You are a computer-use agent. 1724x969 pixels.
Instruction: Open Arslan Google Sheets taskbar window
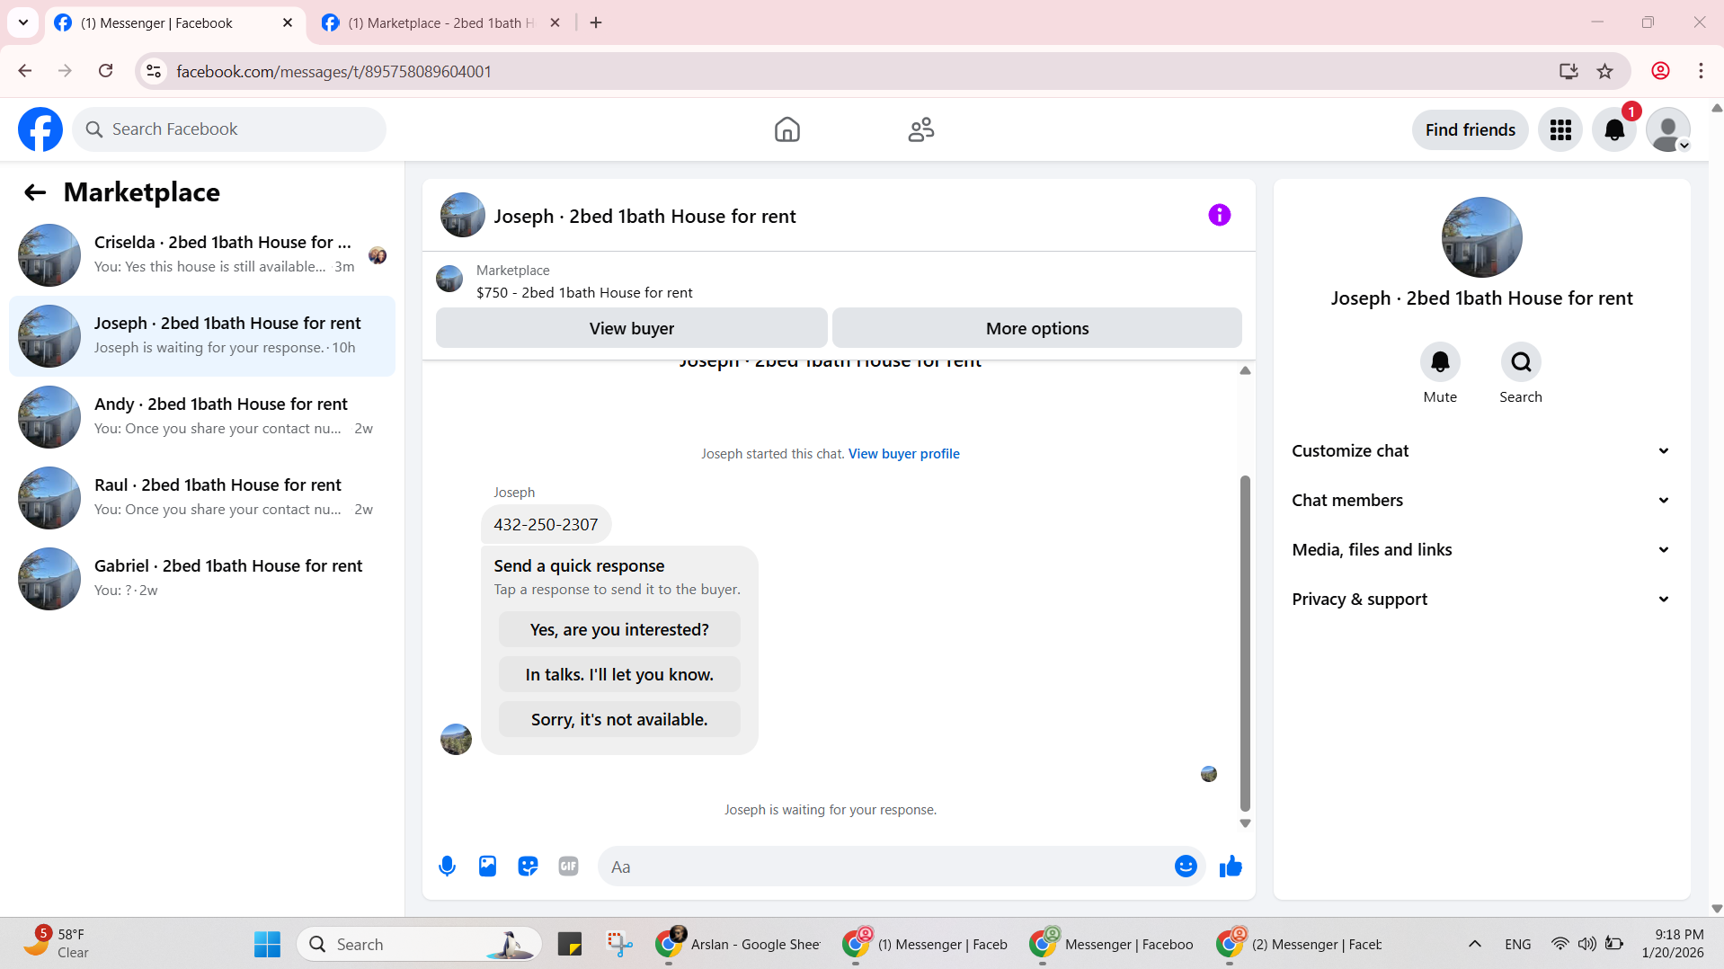(738, 944)
